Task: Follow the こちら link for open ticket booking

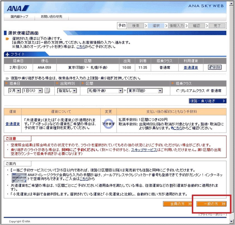Action: point(81,47)
